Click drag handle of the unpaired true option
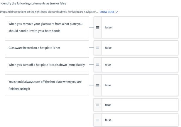This screenshot has width=181, height=127. 98,105
